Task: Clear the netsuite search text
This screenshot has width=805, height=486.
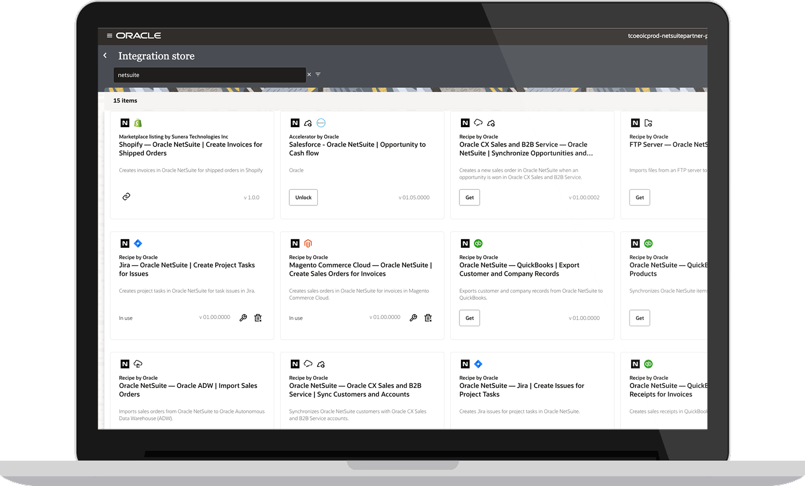Action: coord(309,75)
